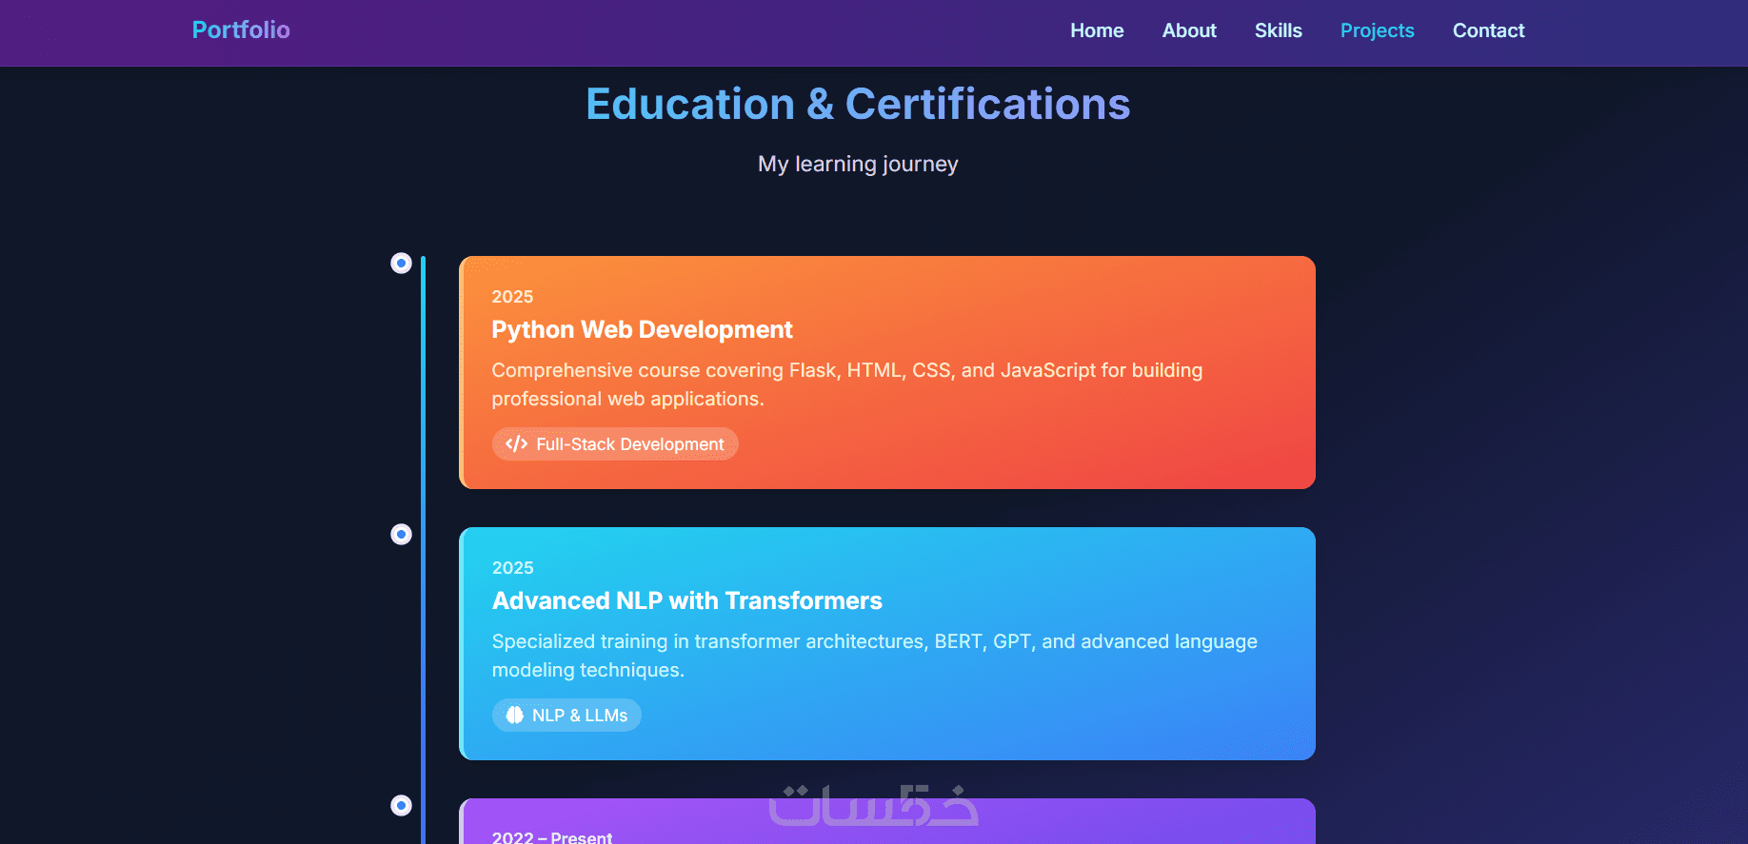The width and height of the screenshot is (1748, 844).
Task: Open the Contact section
Action: click(x=1488, y=30)
